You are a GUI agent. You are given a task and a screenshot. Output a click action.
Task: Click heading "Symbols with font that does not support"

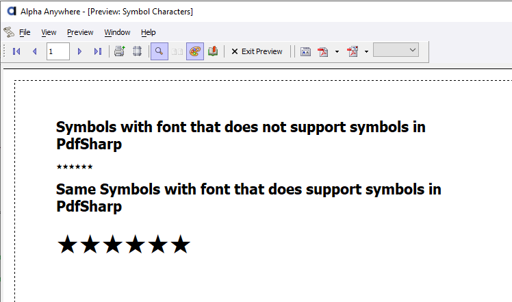pyautogui.click(x=241, y=136)
